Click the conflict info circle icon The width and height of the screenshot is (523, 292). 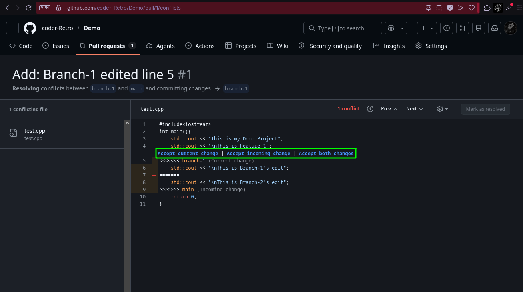(x=370, y=109)
